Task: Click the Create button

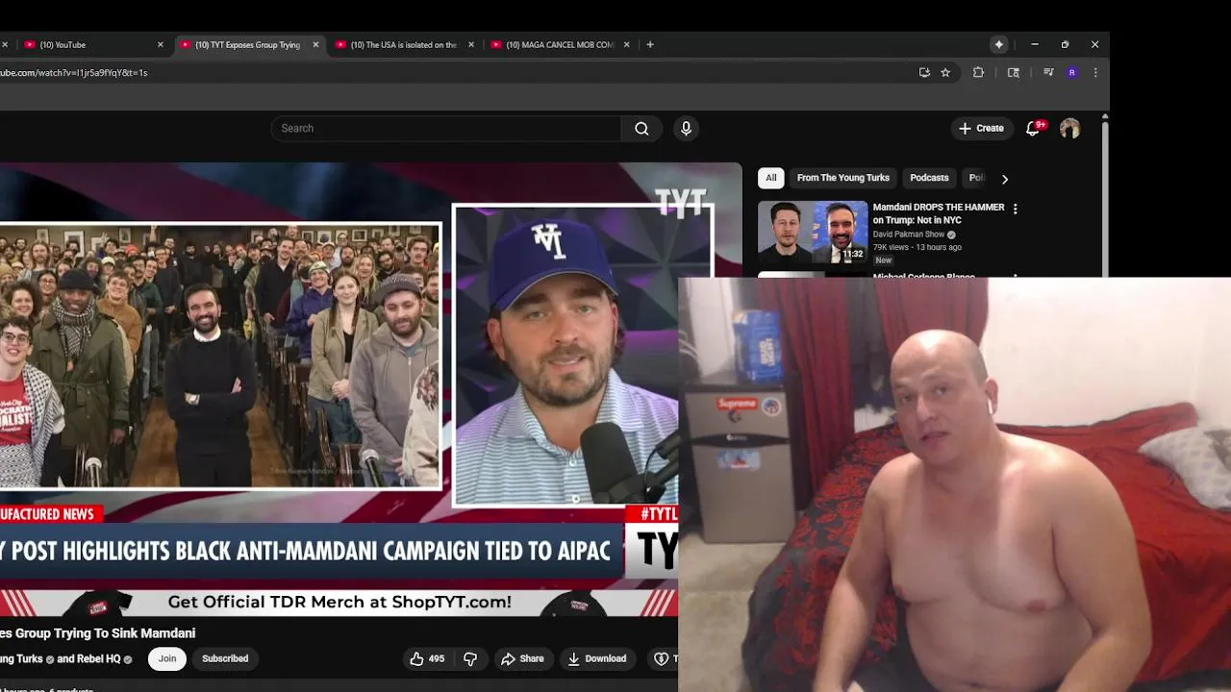Action: 981,128
